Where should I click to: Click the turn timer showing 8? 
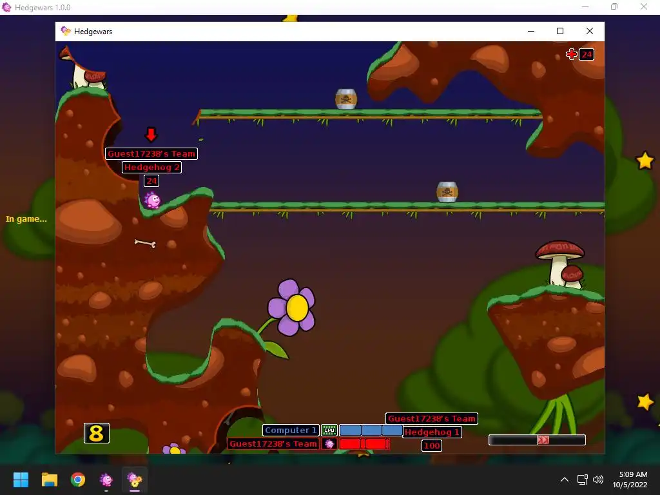tap(97, 433)
